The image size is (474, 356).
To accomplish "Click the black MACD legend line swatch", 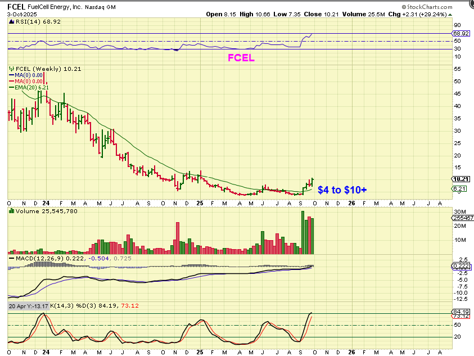I will [x=11, y=258].
